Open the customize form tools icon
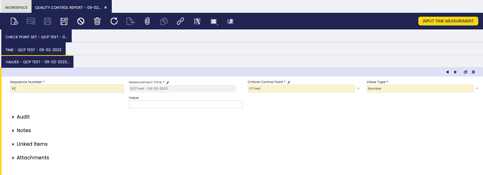 [197, 21]
